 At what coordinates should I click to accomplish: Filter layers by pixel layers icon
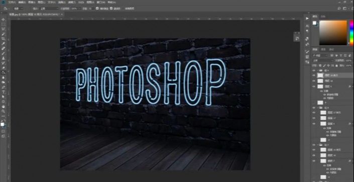[x=332, y=55]
